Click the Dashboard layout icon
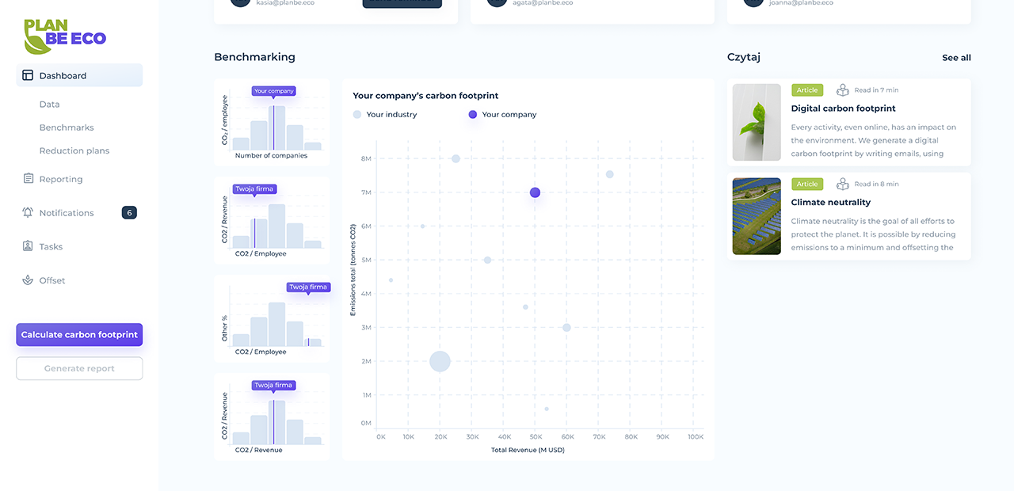 (x=28, y=75)
